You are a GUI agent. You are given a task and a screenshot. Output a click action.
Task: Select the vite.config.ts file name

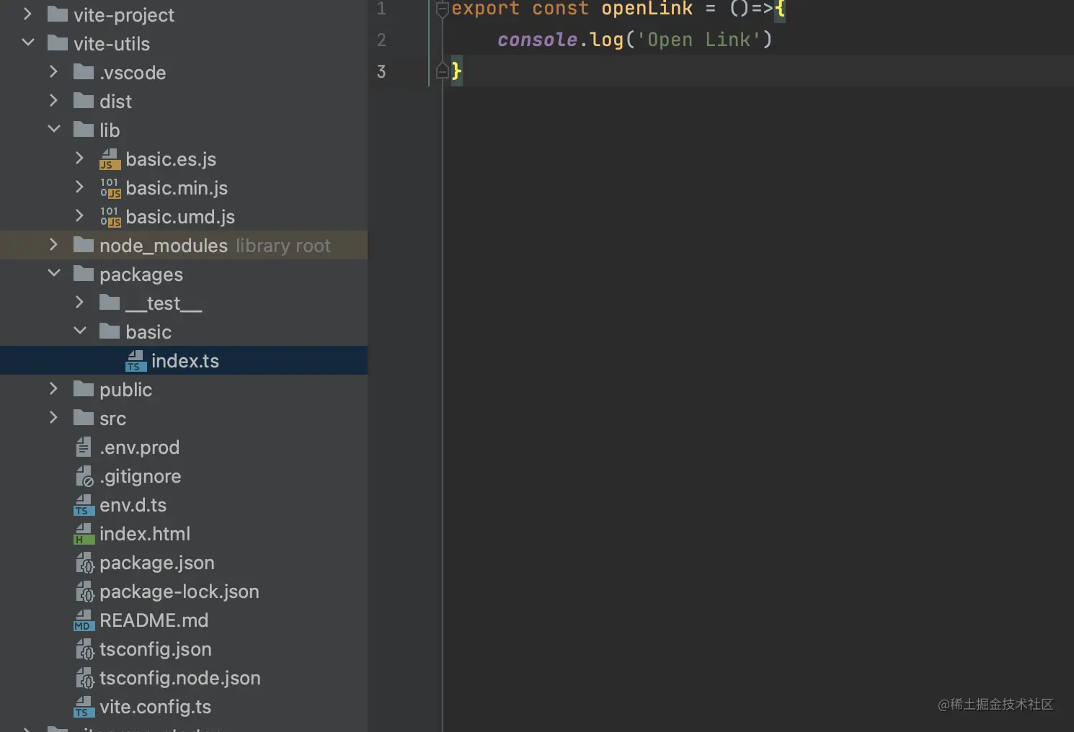156,707
